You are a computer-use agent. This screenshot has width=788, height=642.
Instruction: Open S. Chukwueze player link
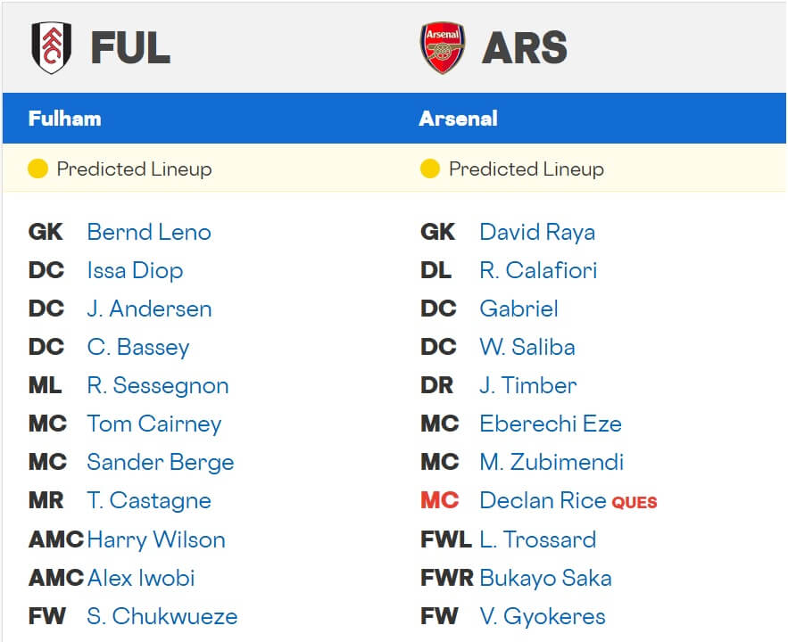click(162, 615)
